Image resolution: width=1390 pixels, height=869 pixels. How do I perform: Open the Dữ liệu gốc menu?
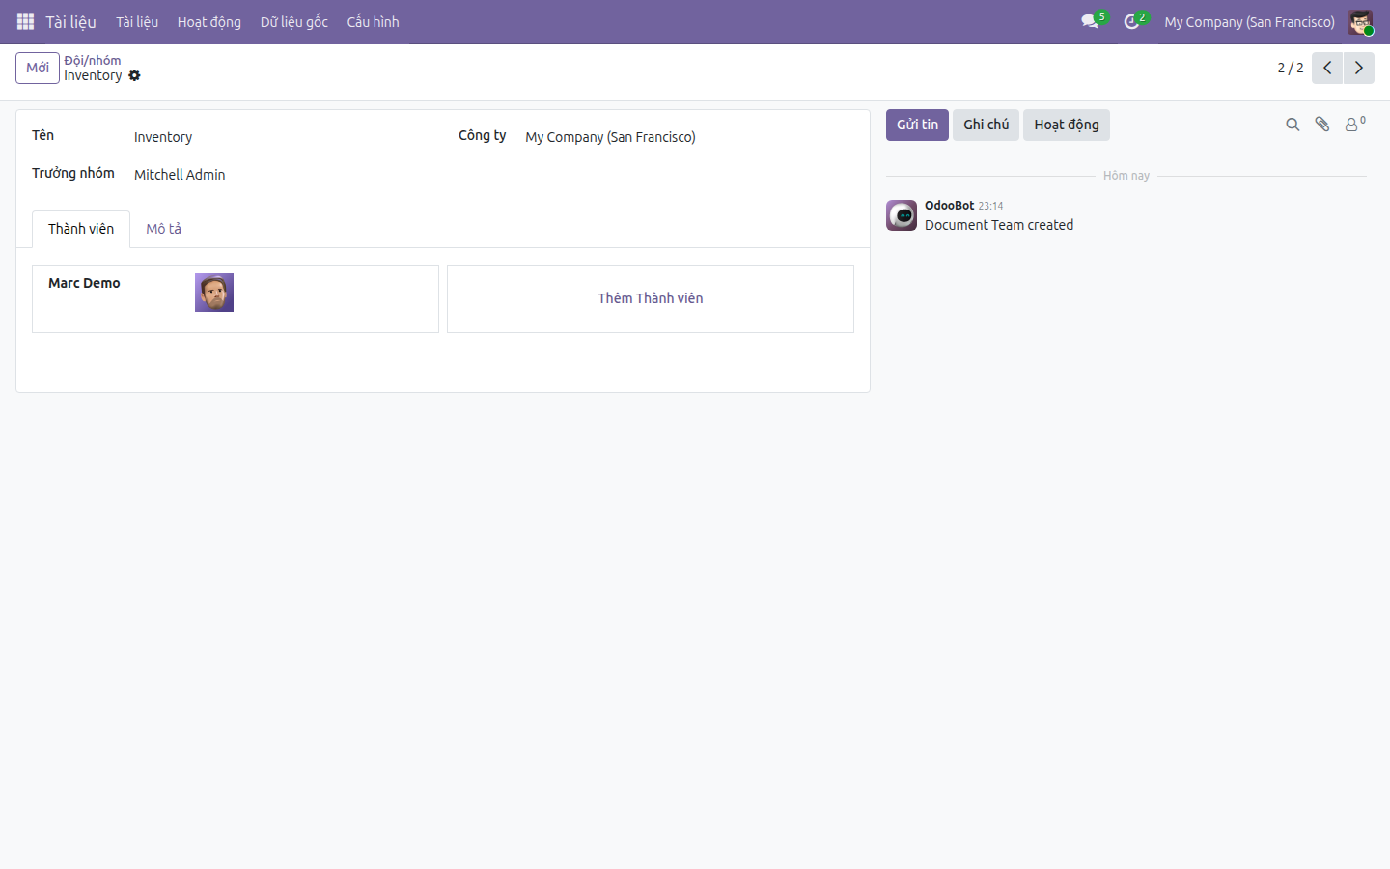(294, 21)
